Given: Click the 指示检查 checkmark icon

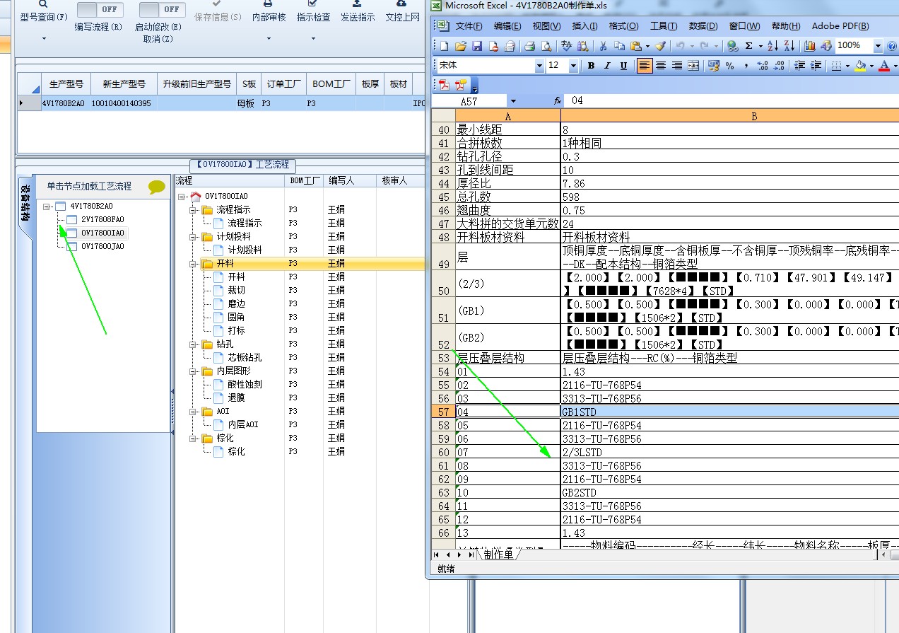Looking at the screenshot, I should click(313, 4).
